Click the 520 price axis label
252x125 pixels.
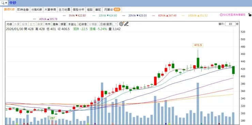[x=243, y=32]
